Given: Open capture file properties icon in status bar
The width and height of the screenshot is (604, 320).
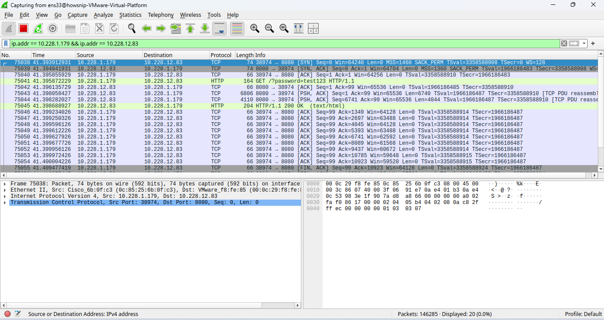Looking at the screenshot, I should pos(18,314).
